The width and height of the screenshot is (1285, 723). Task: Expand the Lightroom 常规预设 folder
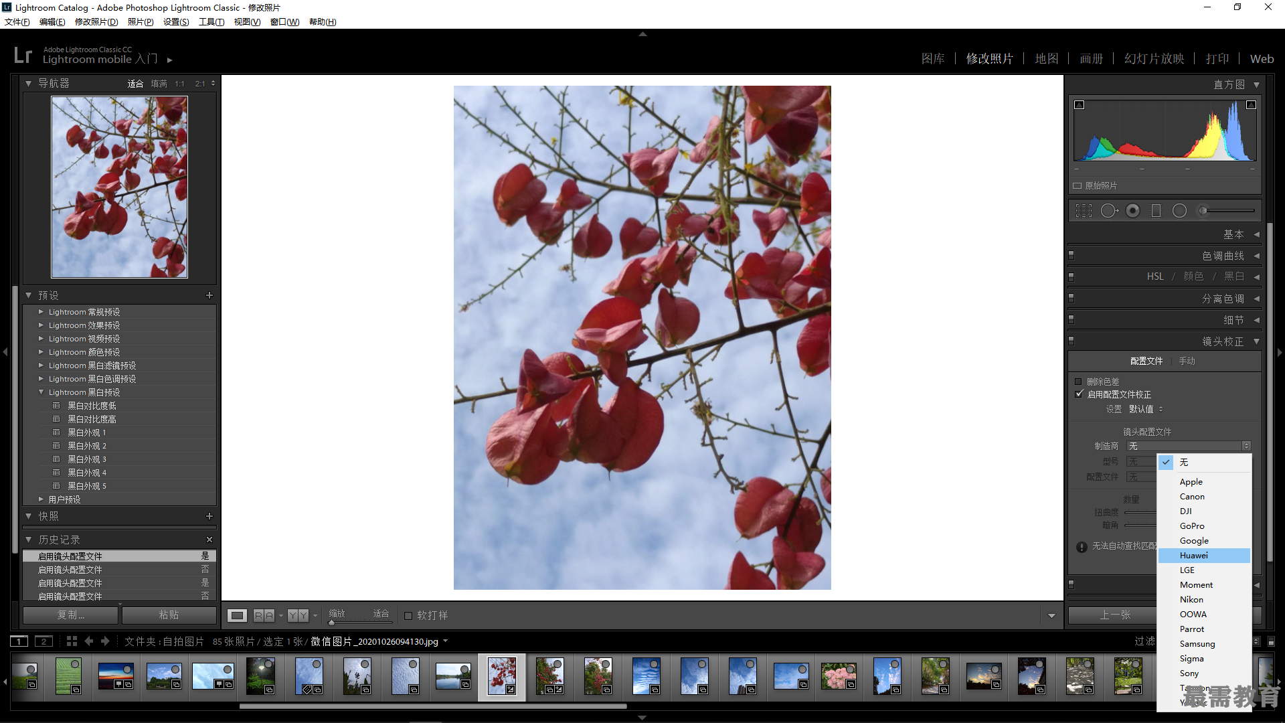pyautogui.click(x=41, y=312)
